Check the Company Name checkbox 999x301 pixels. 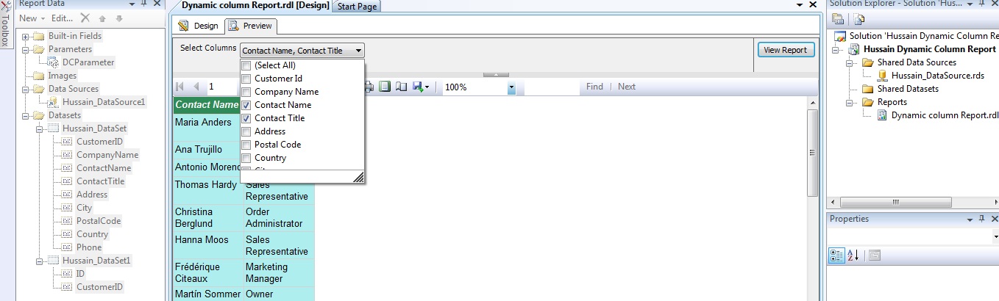pyautogui.click(x=246, y=92)
